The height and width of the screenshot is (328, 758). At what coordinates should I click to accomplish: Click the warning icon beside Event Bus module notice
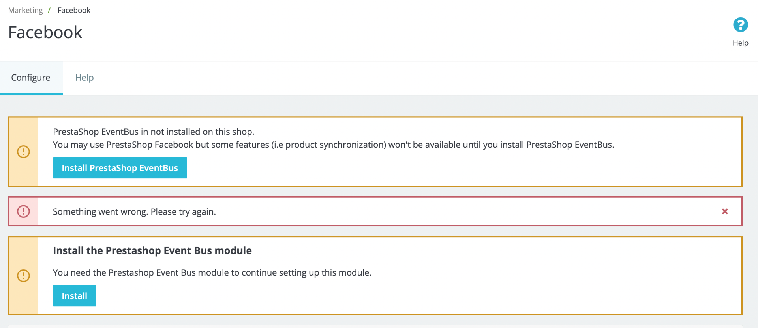click(24, 276)
